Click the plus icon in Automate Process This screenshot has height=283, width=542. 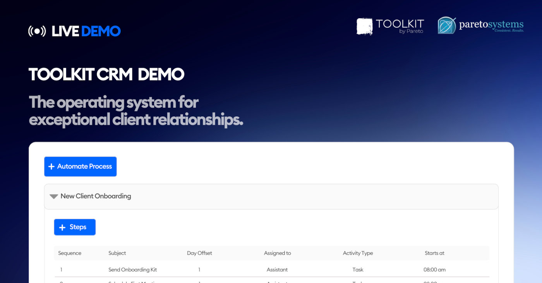coord(51,167)
